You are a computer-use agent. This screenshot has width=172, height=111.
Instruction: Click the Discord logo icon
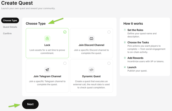pyautogui.click(x=91, y=38)
